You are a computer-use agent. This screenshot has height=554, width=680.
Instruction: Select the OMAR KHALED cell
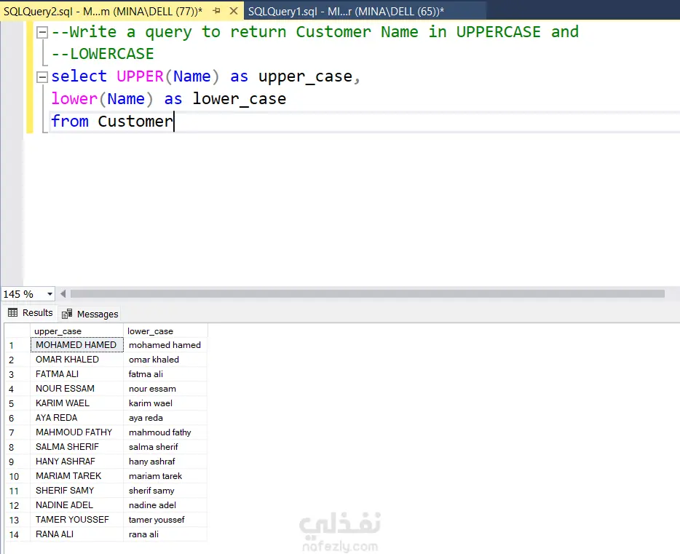coord(76,360)
